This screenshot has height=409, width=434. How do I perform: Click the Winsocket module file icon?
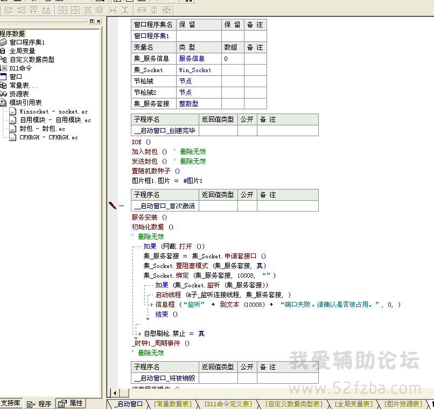point(13,111)
